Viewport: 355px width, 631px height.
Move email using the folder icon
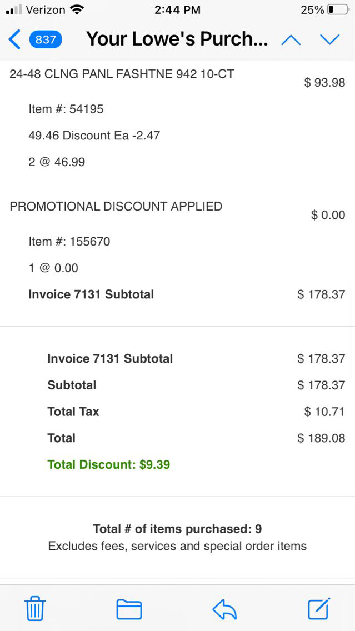tap(129, 609)
